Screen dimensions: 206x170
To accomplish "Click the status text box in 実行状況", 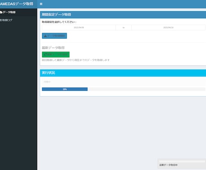I will [124, 82].
